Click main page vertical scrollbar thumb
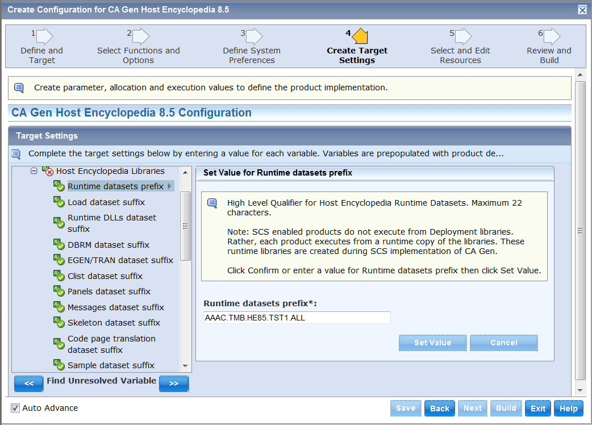 click(x=580, y=231)
